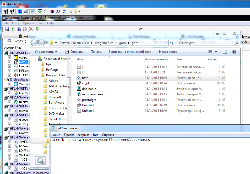250x174 pixels.
Task: Open the Notepad Формат menu
Action: click(x=84, y=135)
